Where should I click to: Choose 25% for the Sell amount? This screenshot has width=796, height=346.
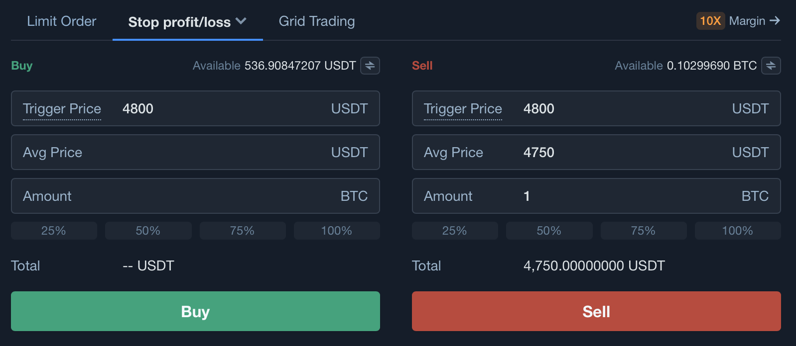455,231
